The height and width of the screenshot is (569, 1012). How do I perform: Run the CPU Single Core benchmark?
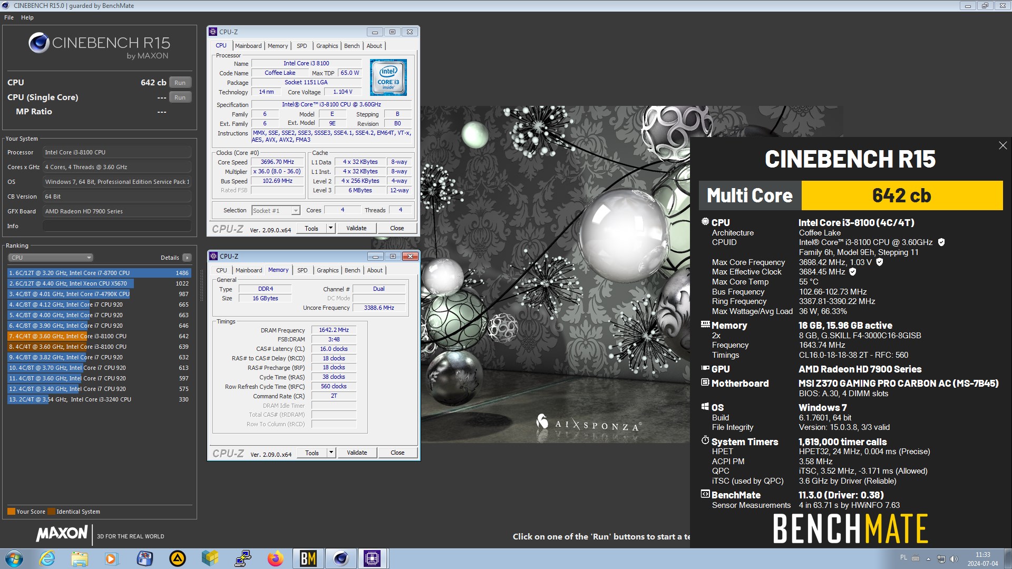pos(180,97)
